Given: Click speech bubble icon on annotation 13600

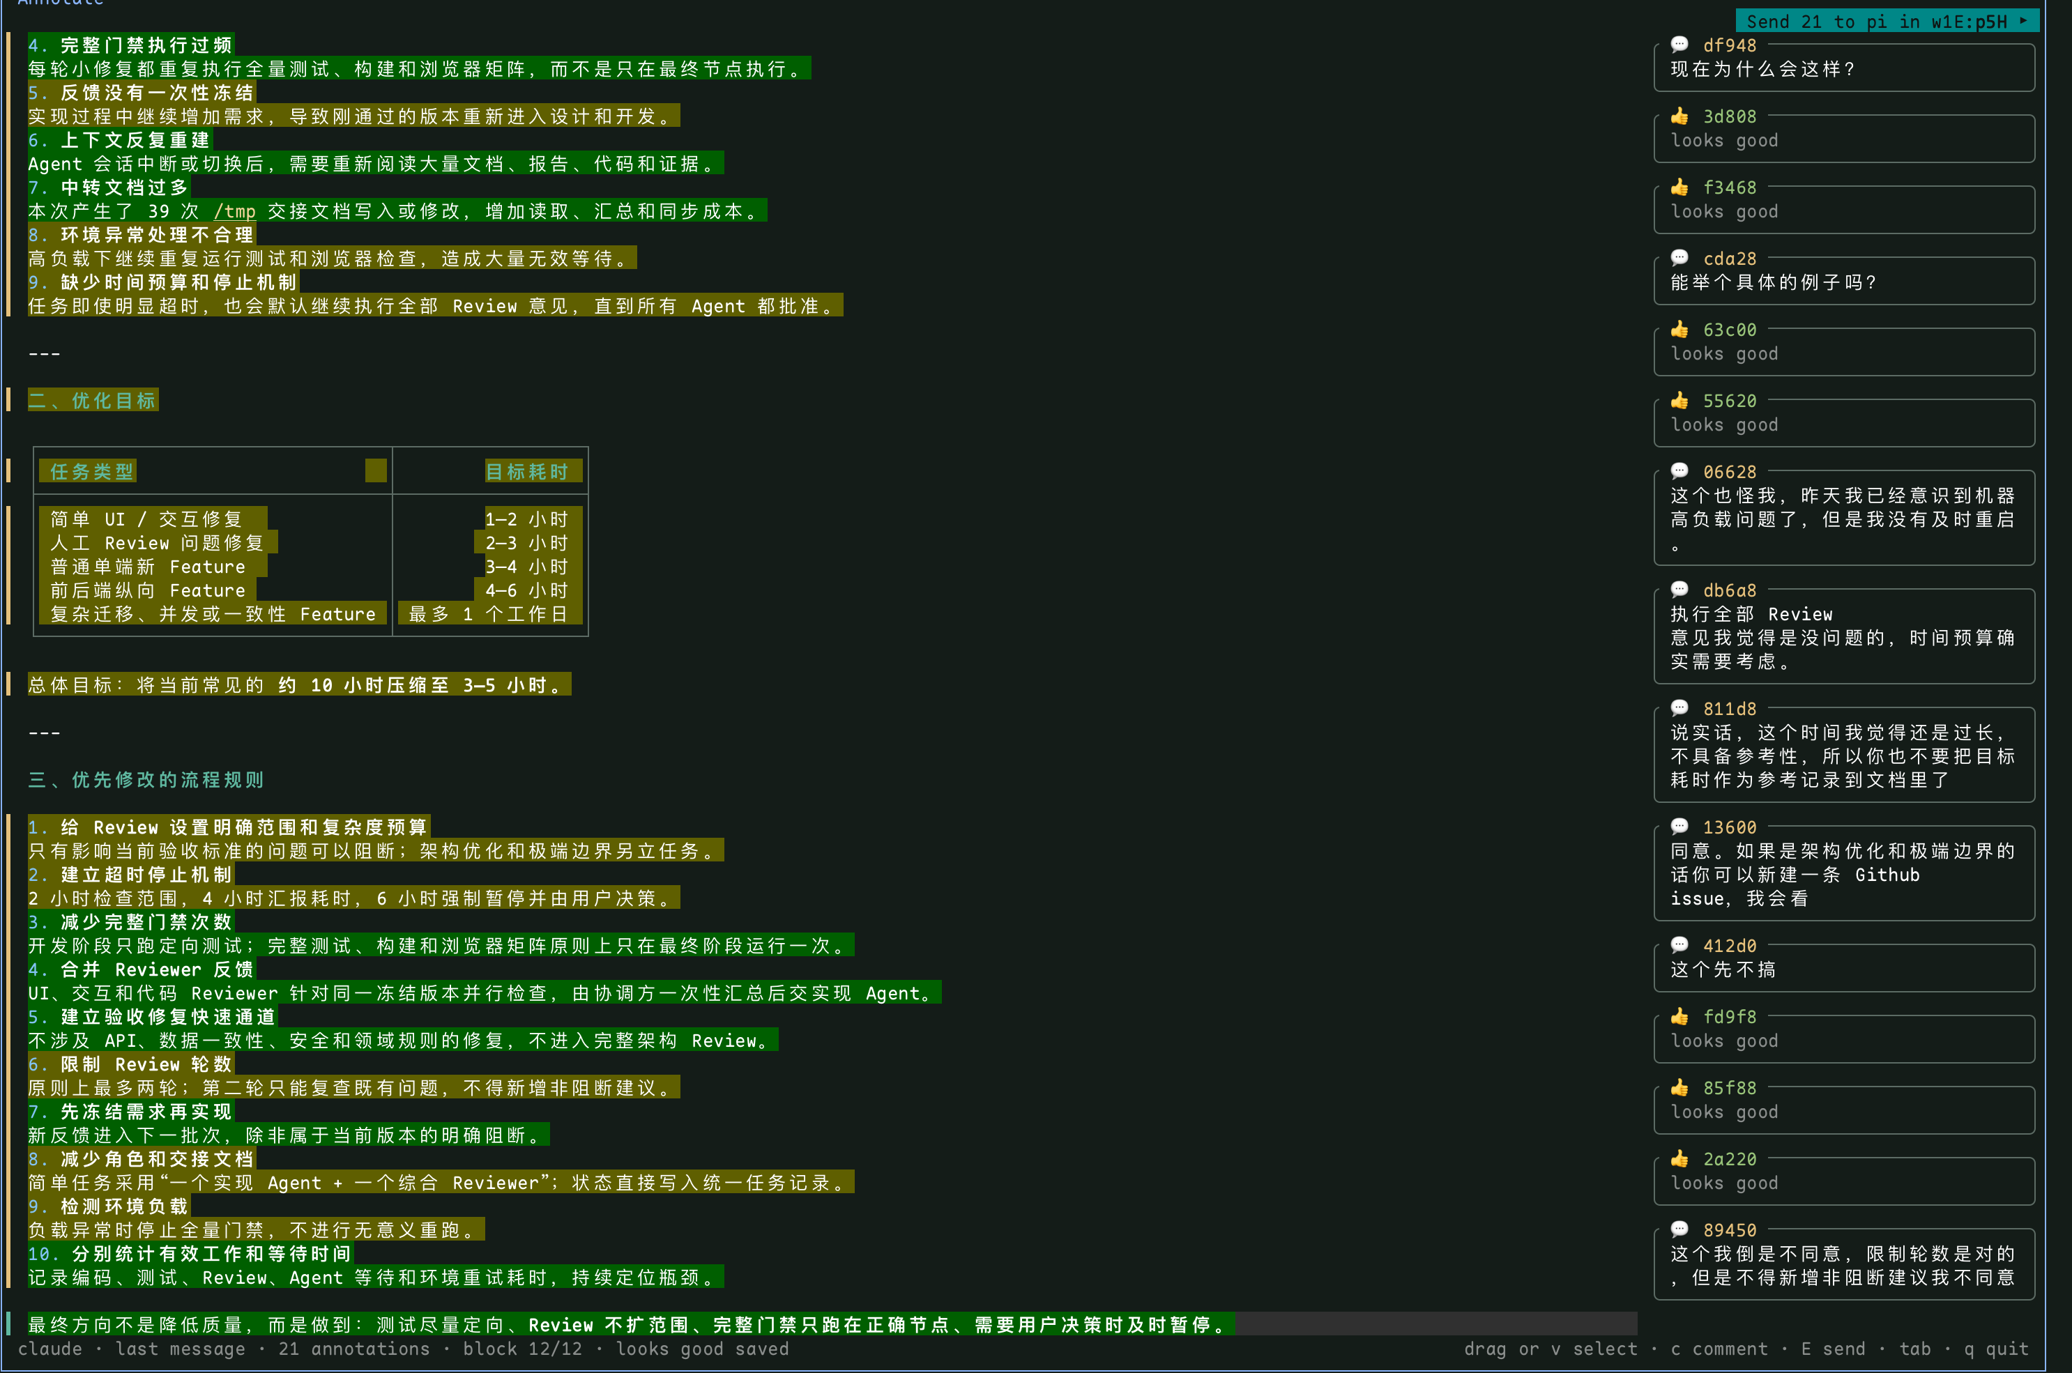Looking at the screenshot, I should [1679, 827].
